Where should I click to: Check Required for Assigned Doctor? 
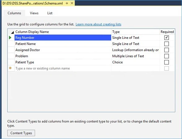pyautogui.click(x=167, y=50)
